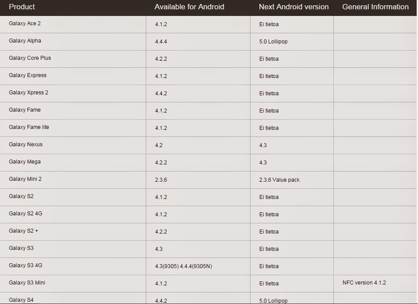418x304 pixels.
Task: Select the 4.4.4 version for Galaxy Alpha
Action: point(161,42)
